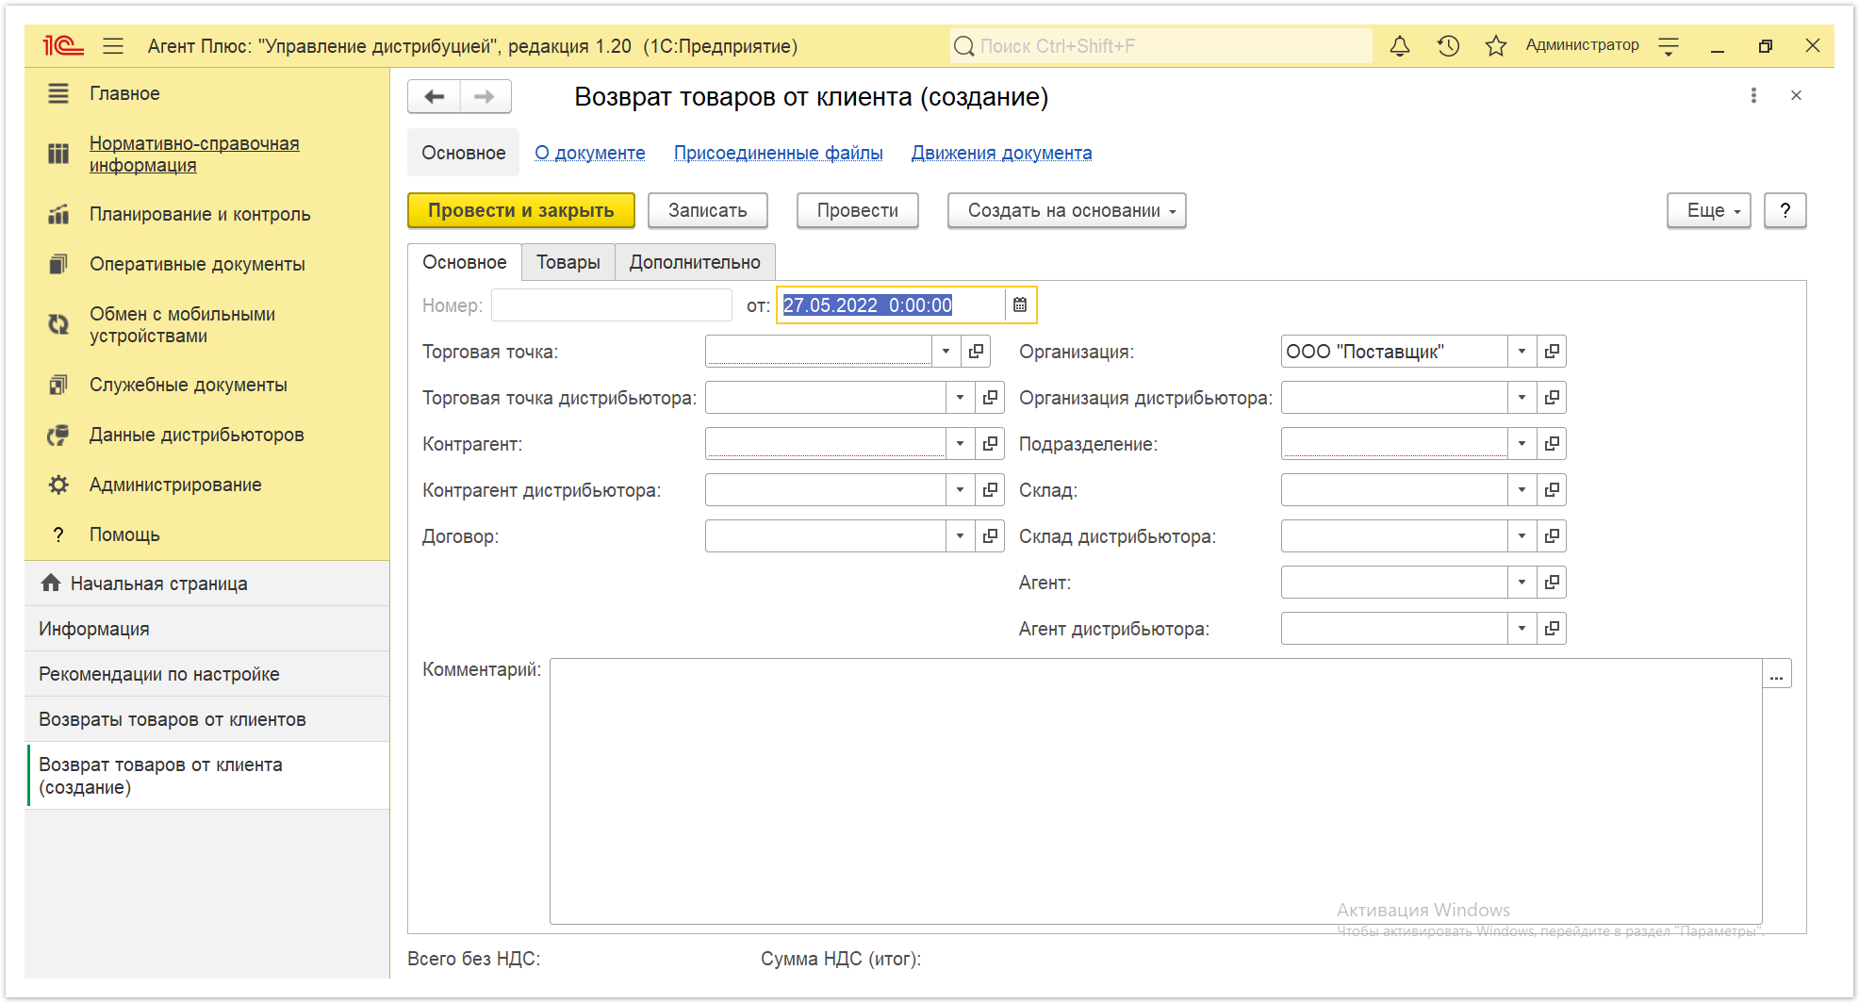Click the Записать button
This screenshot has width=1859, height=1003.
pyautogui.click(x=707, y=210)
